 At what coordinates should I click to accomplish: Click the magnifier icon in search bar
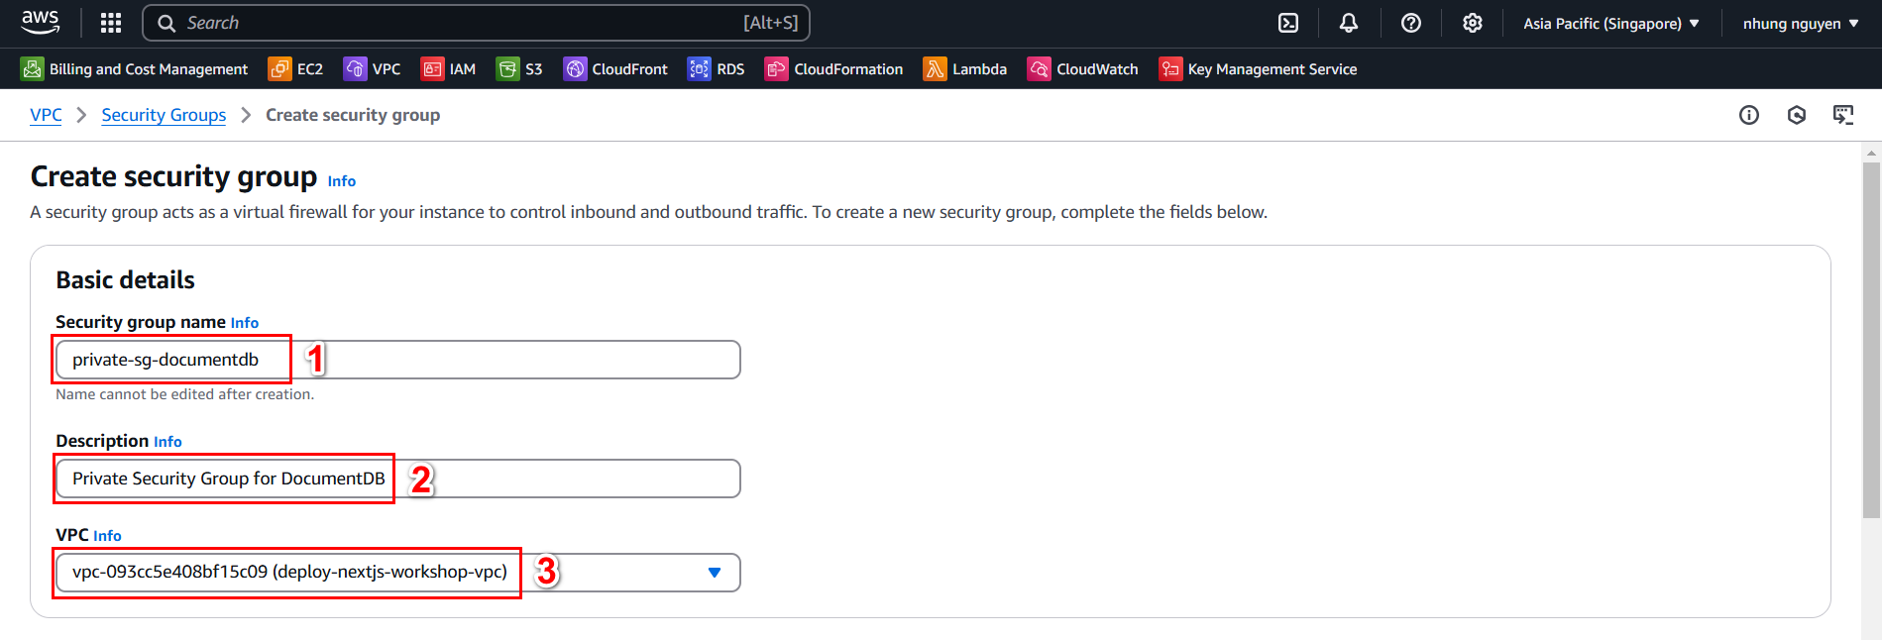click(x=166, y=23)
